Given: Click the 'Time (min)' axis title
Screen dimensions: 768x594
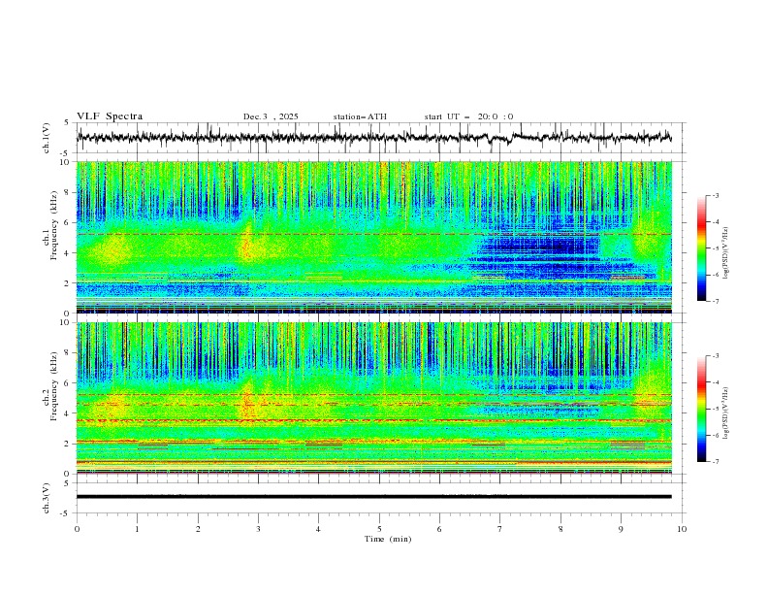Looking at the screenshot, I should pyautogui.click(x=388, y=539).
